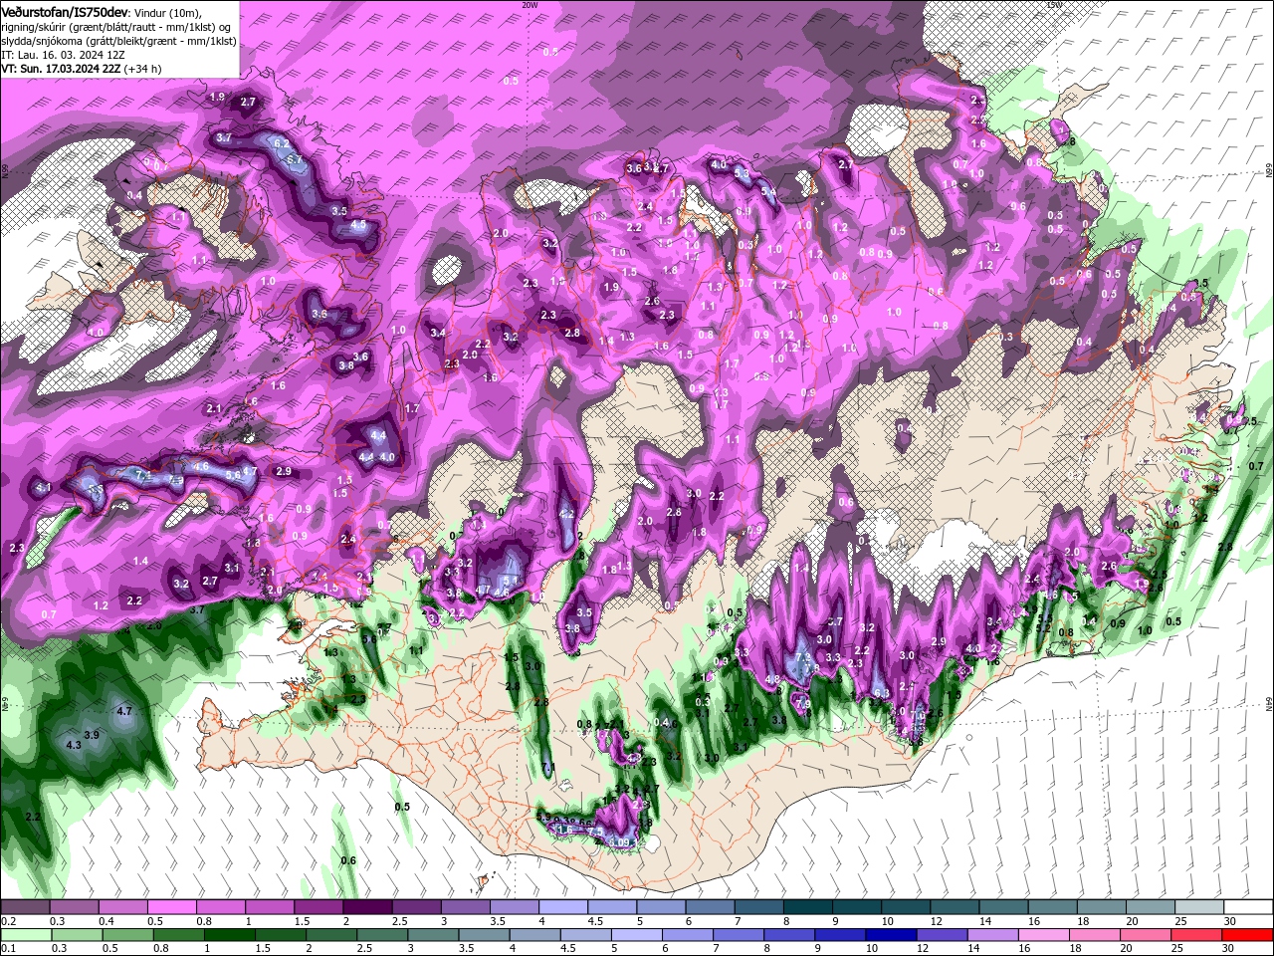Select the text Vindur (10m) in header
The height and width of the screenshot is (956, 1274).
(x=168, y=12)
